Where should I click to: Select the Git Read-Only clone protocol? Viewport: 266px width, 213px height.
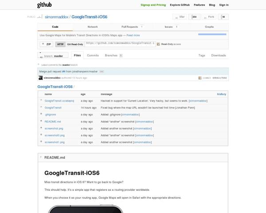click(x=75, y=44)
